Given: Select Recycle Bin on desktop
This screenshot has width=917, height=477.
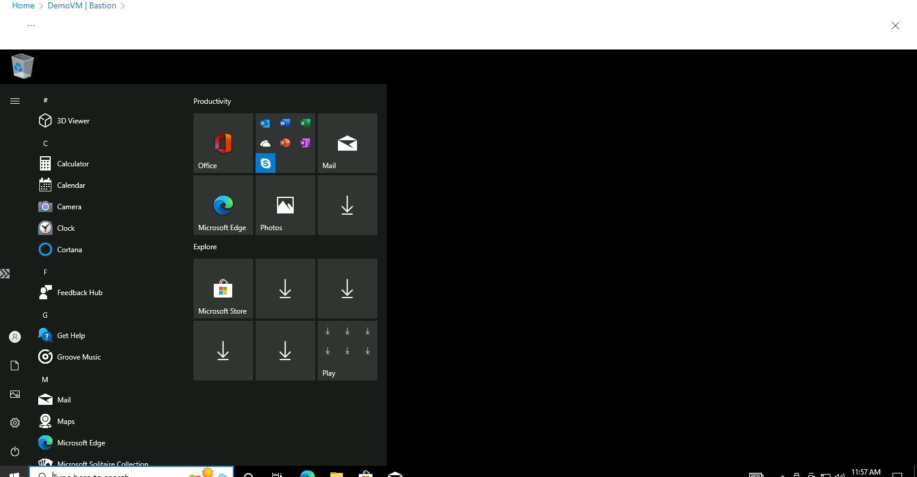Looking at the screenshot, I should (23, 66).
